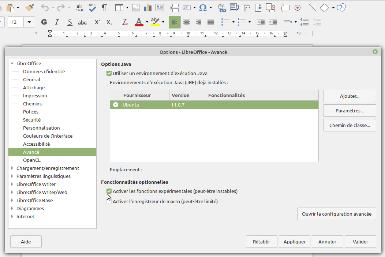This screenshot has width=385, height=257.
Task: Select 'Sécurité' in the options tree
Action: coord(32,120)
